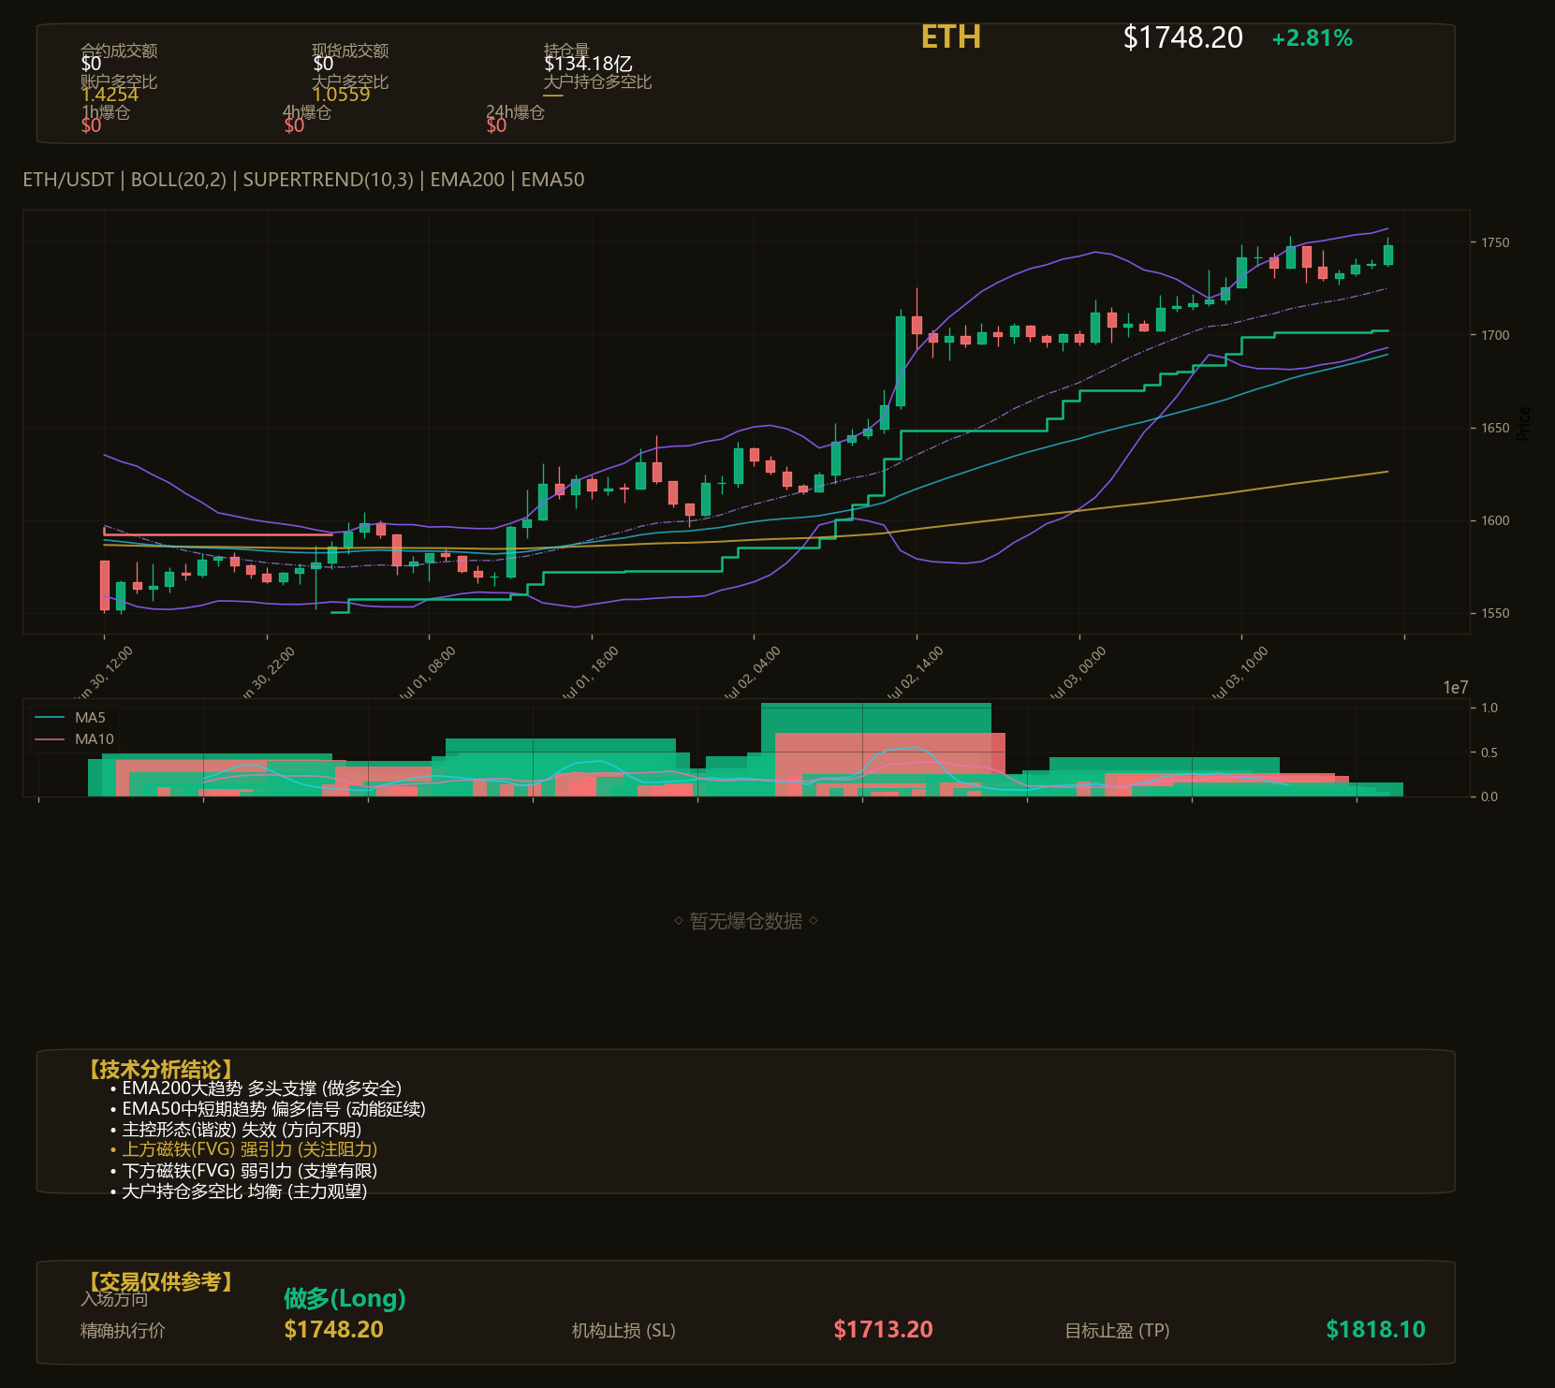Select the $0 value under 24h爆仓
Image resolution: width=1555 pixels, height=1388 pixels.
click(496, 125)
